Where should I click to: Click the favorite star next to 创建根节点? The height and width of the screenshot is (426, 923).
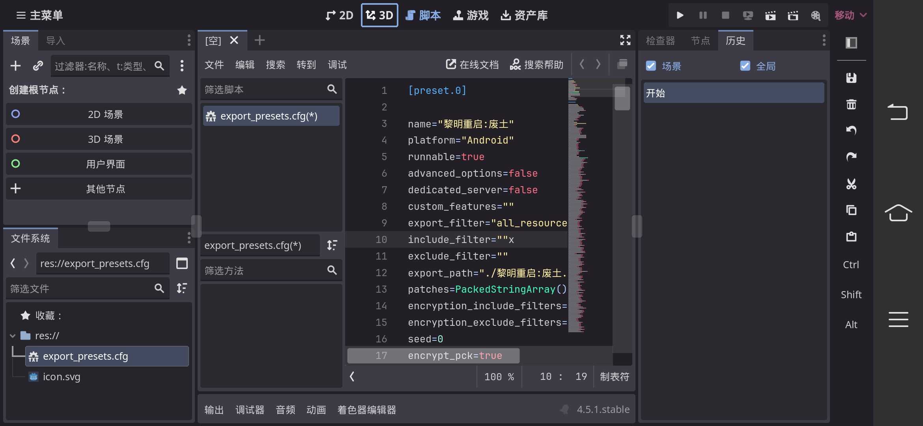tap(182, 90)
